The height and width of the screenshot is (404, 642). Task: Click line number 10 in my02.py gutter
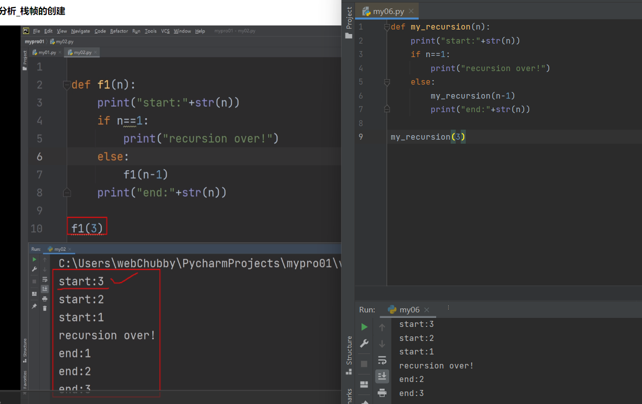37,229
